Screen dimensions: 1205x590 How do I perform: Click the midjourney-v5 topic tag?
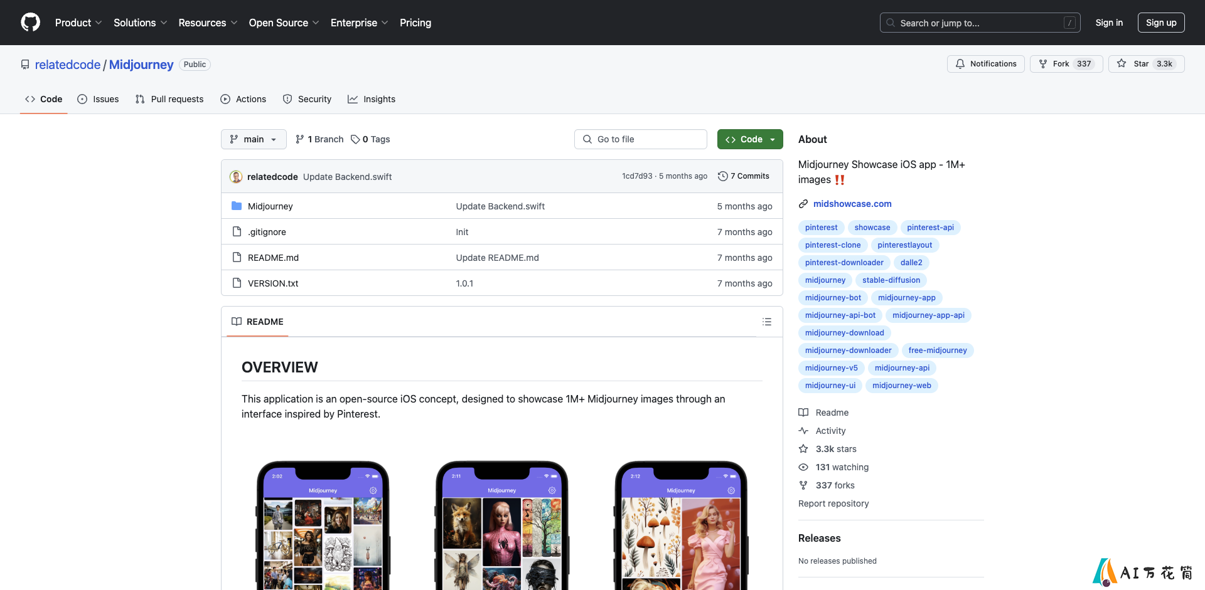tap(831, 368)
